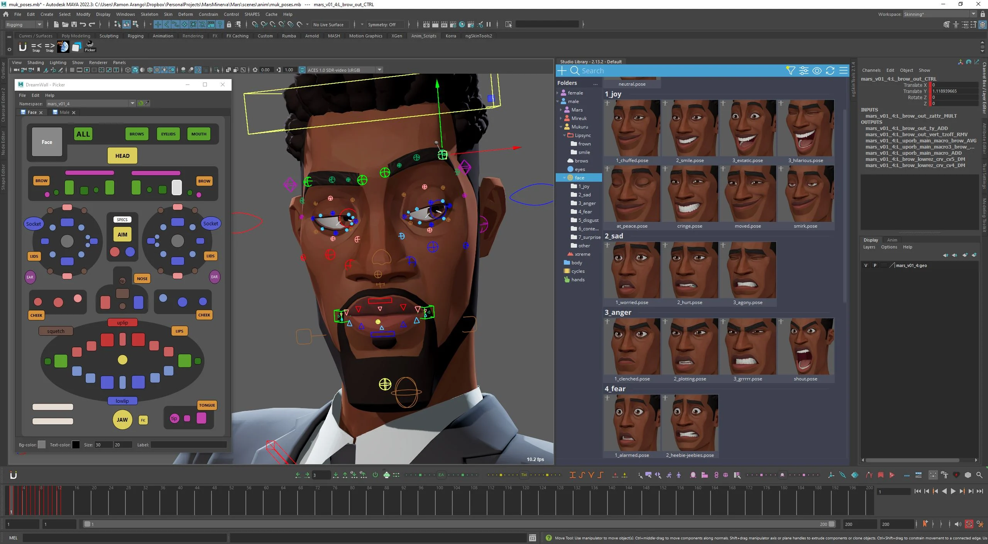Expand the Mars folder in library tree
The height and width of the screenshot is (544, 988).
point(561,110)
